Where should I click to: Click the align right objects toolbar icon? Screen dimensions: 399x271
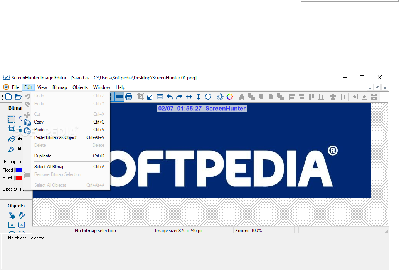pyautogui.click(x=302, y=97)
